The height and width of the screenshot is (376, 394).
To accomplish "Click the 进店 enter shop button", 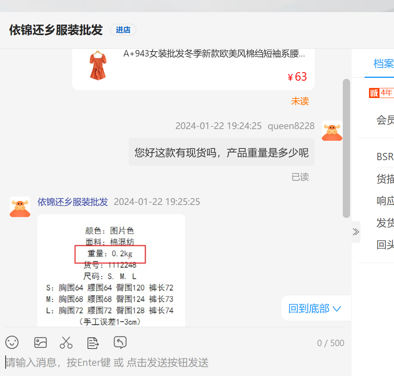I will click(123, 30).
